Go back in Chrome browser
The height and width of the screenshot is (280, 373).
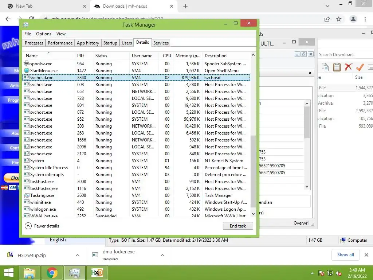(8, 19)
